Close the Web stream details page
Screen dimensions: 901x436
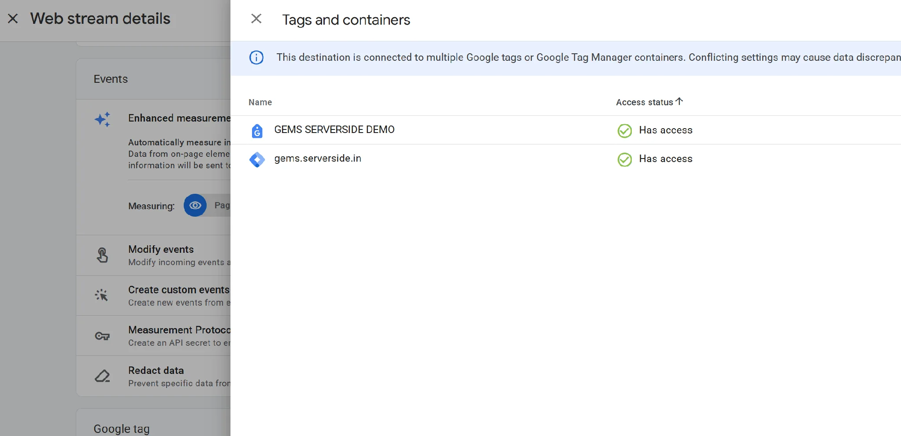[x=13, y=18]
